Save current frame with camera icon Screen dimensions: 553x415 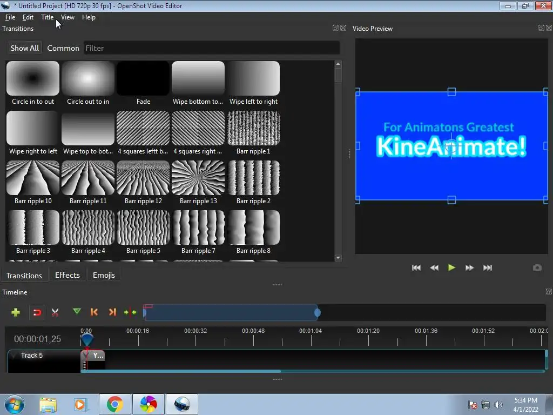[x=537, y=268]
